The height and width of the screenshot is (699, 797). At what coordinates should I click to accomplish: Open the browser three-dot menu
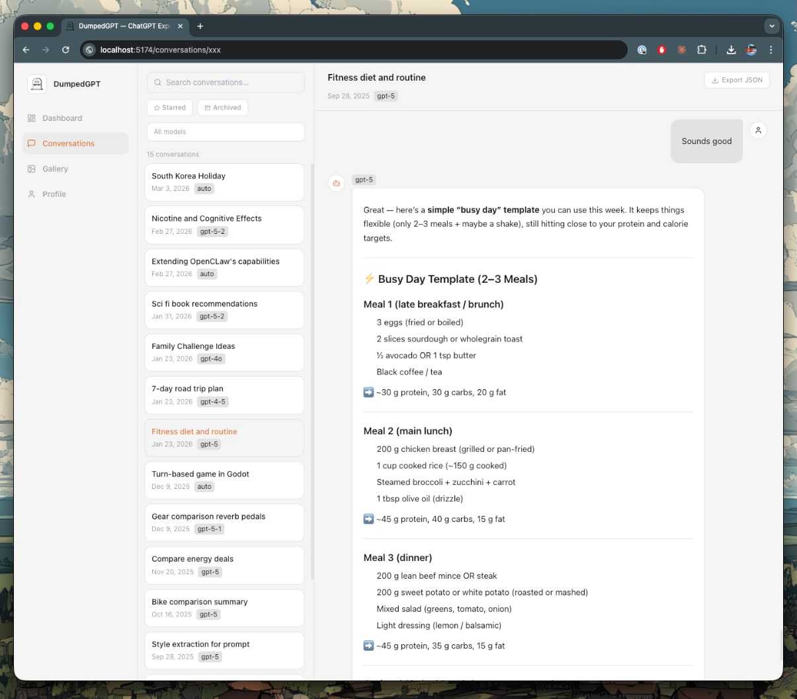coord(771,50)
